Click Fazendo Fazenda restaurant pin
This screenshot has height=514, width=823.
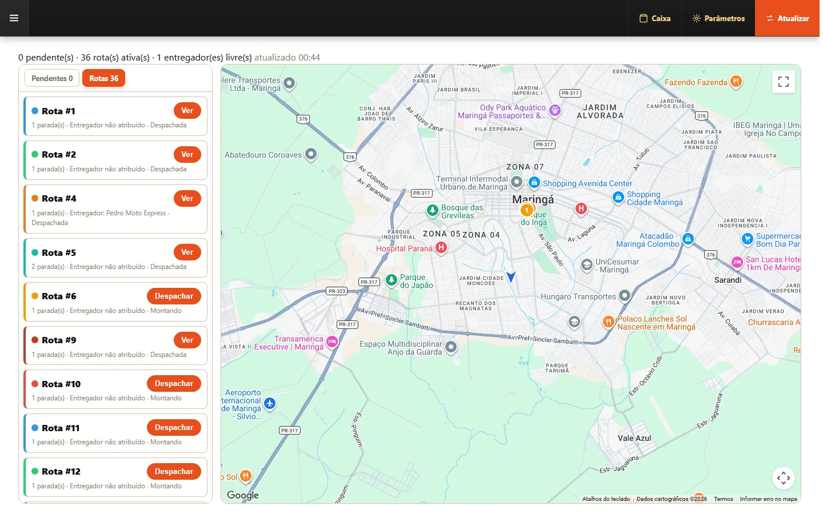click(x=736, y=82)
